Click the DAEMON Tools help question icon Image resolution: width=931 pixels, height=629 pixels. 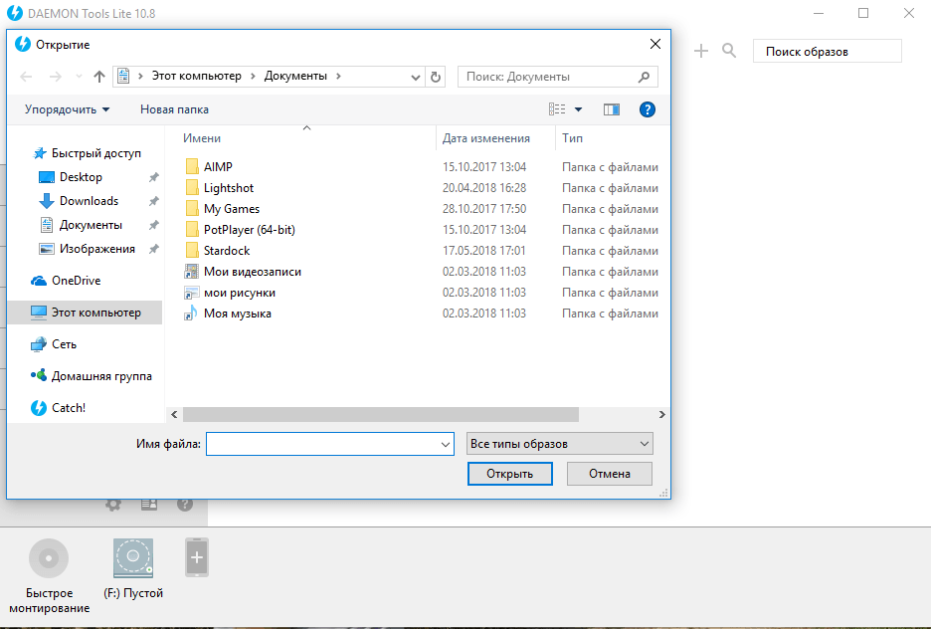pyautogui.click(x=185, y=505)
